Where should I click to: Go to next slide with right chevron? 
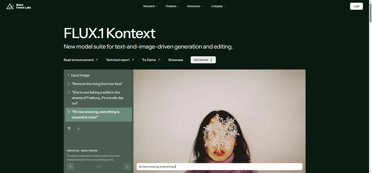(127, 167)
